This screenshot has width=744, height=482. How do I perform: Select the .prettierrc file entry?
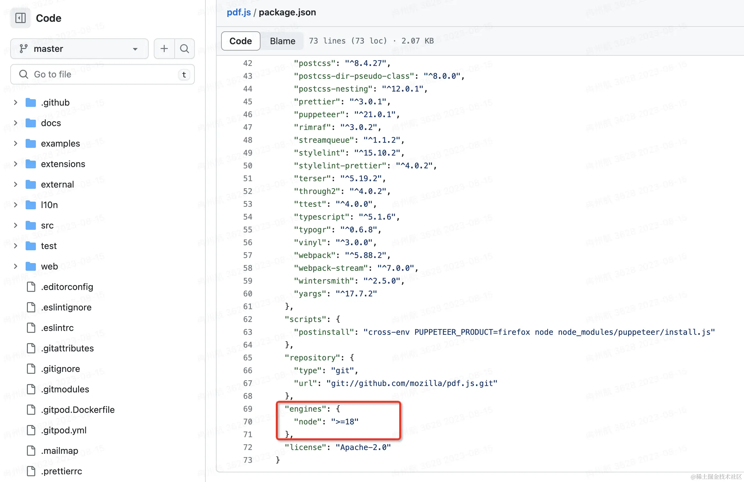[61, 471]
